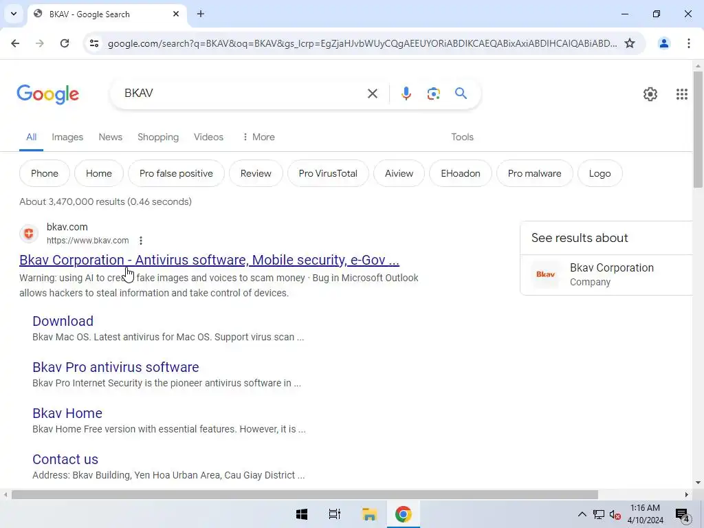Open Task View from the taskbar
The image size is (704, 528).
pos(335,514)
